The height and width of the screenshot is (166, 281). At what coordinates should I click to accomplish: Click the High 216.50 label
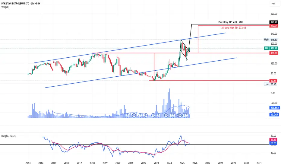click(x=271, y=40)
